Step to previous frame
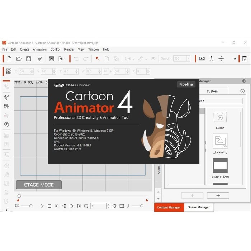This screenshot has width=251, height=251. click(x=64, y=206)
